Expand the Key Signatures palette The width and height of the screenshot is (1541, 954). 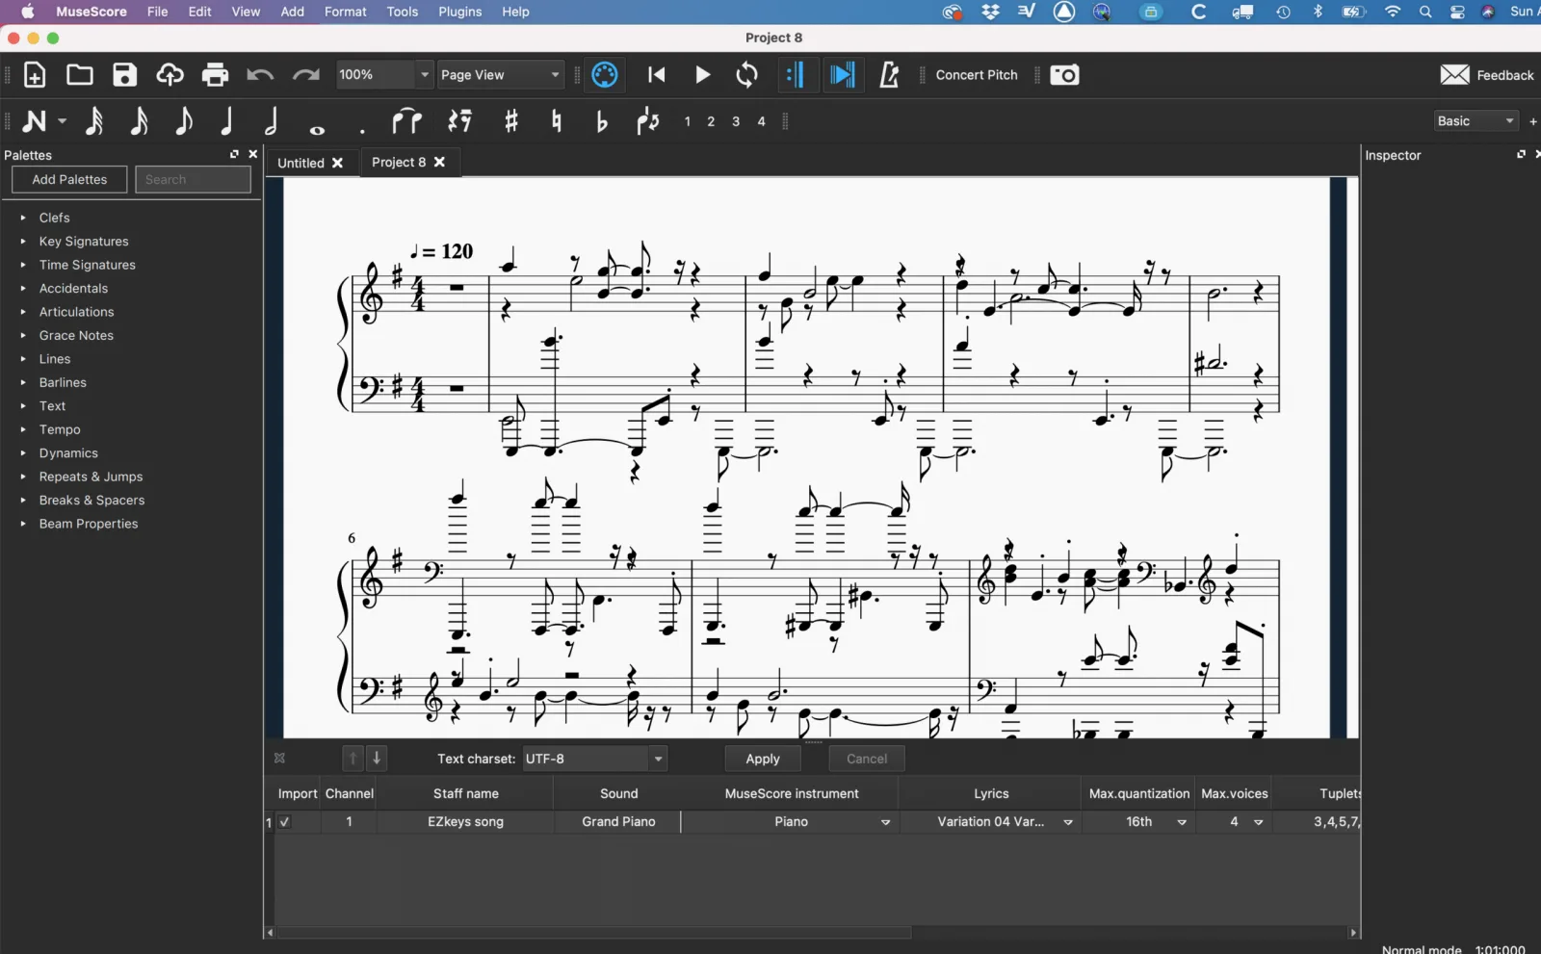23,242
